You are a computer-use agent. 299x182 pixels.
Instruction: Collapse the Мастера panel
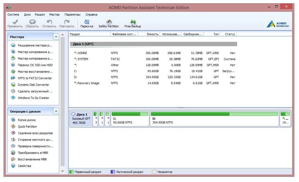click(x=56, y=37)
